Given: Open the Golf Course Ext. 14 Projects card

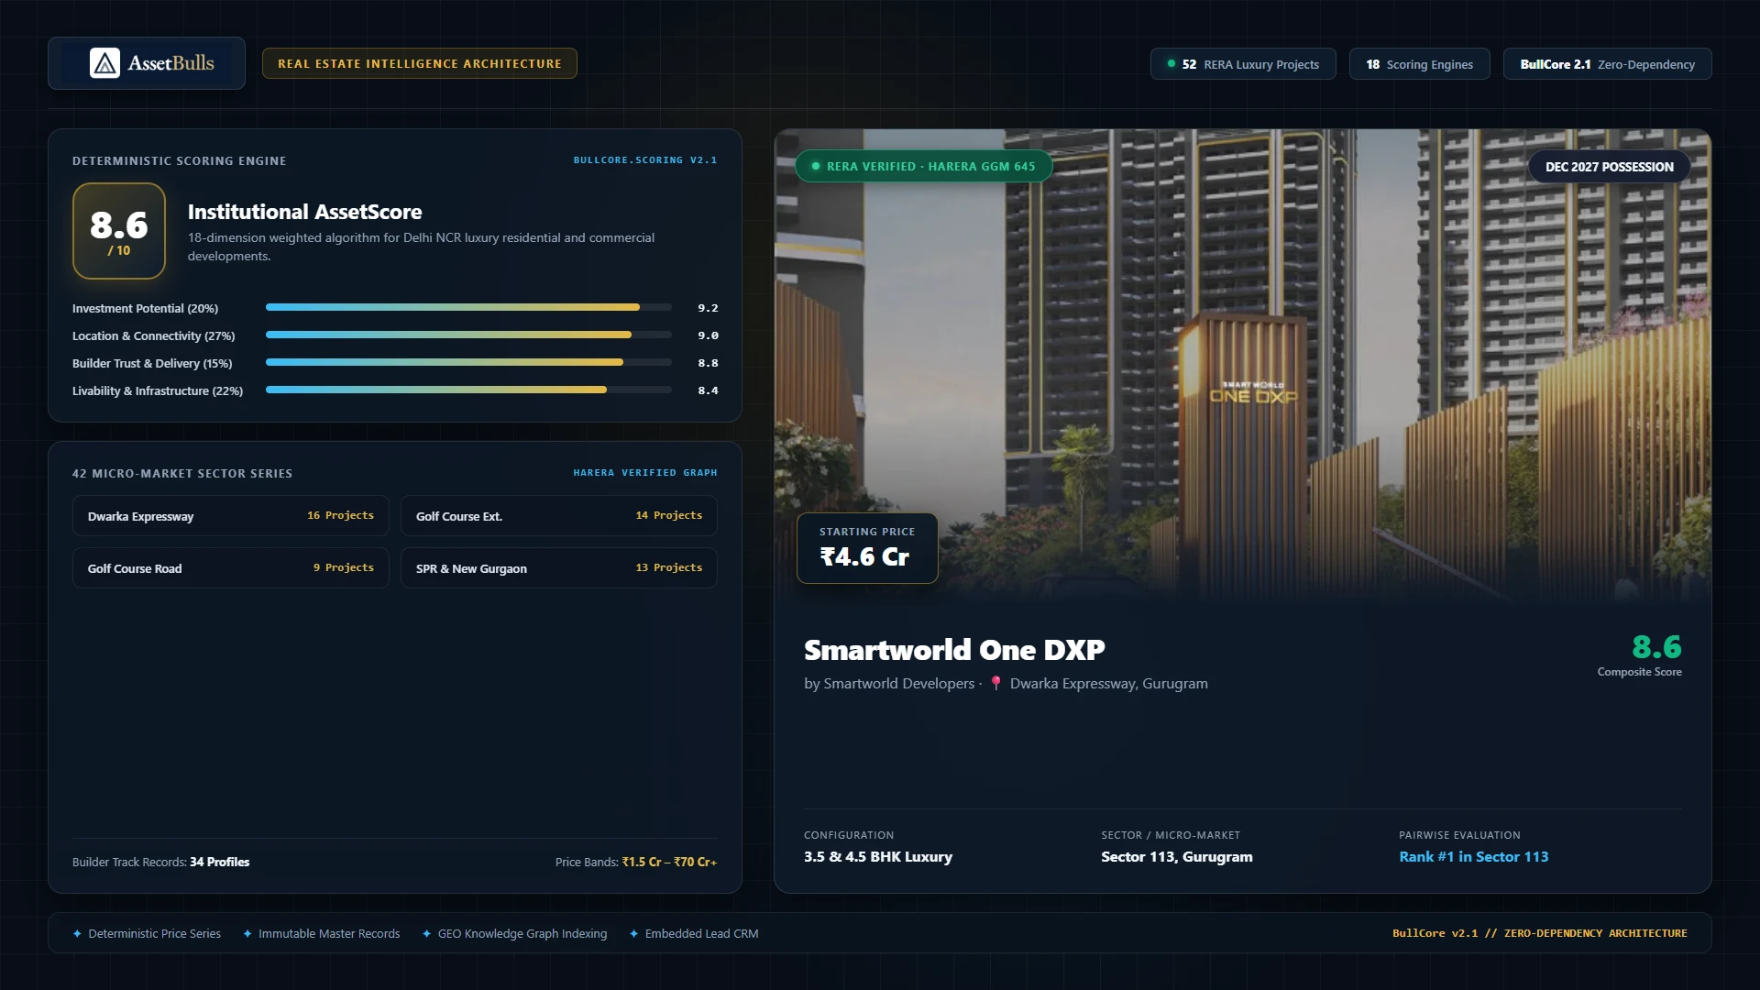Looking at the screenshot, I should point(559,516).
